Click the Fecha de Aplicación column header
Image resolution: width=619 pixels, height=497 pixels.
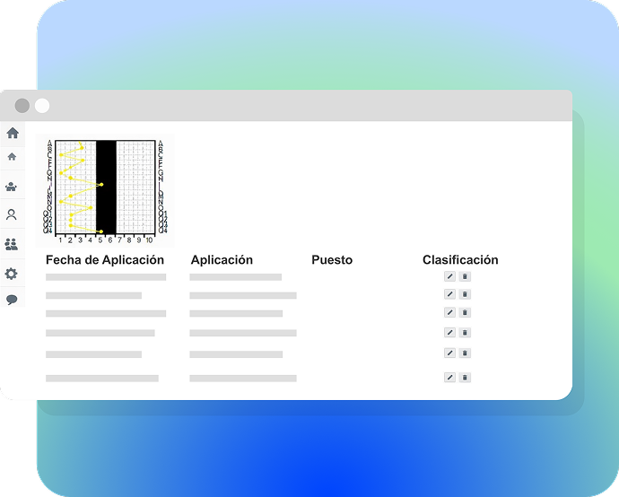105,260
